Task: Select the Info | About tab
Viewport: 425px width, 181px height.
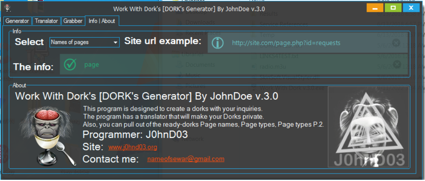Action: coord(102,21)
